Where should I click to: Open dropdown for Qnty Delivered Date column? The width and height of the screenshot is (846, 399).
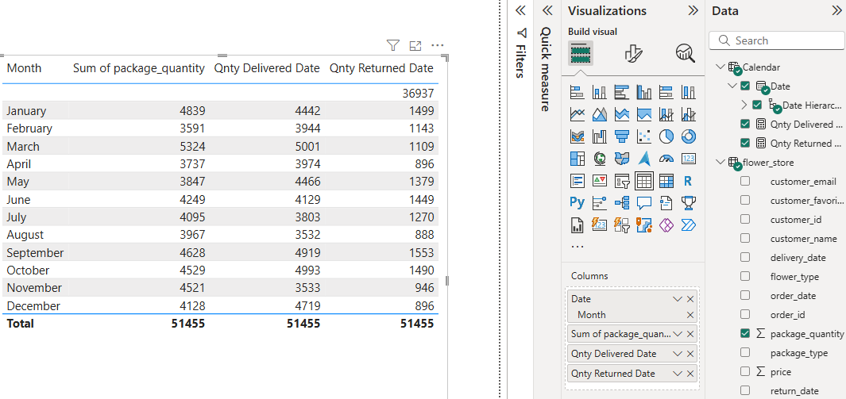tap(678, 354)
